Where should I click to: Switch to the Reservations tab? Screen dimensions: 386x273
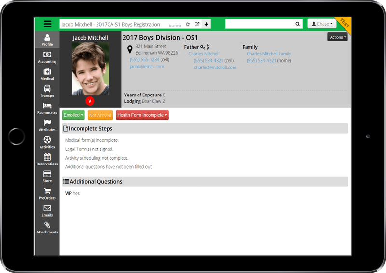47,159
